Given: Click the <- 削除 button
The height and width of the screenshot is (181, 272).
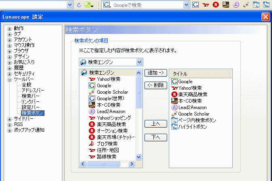Looking at the screenshot, I should click(x=155, y=85).
